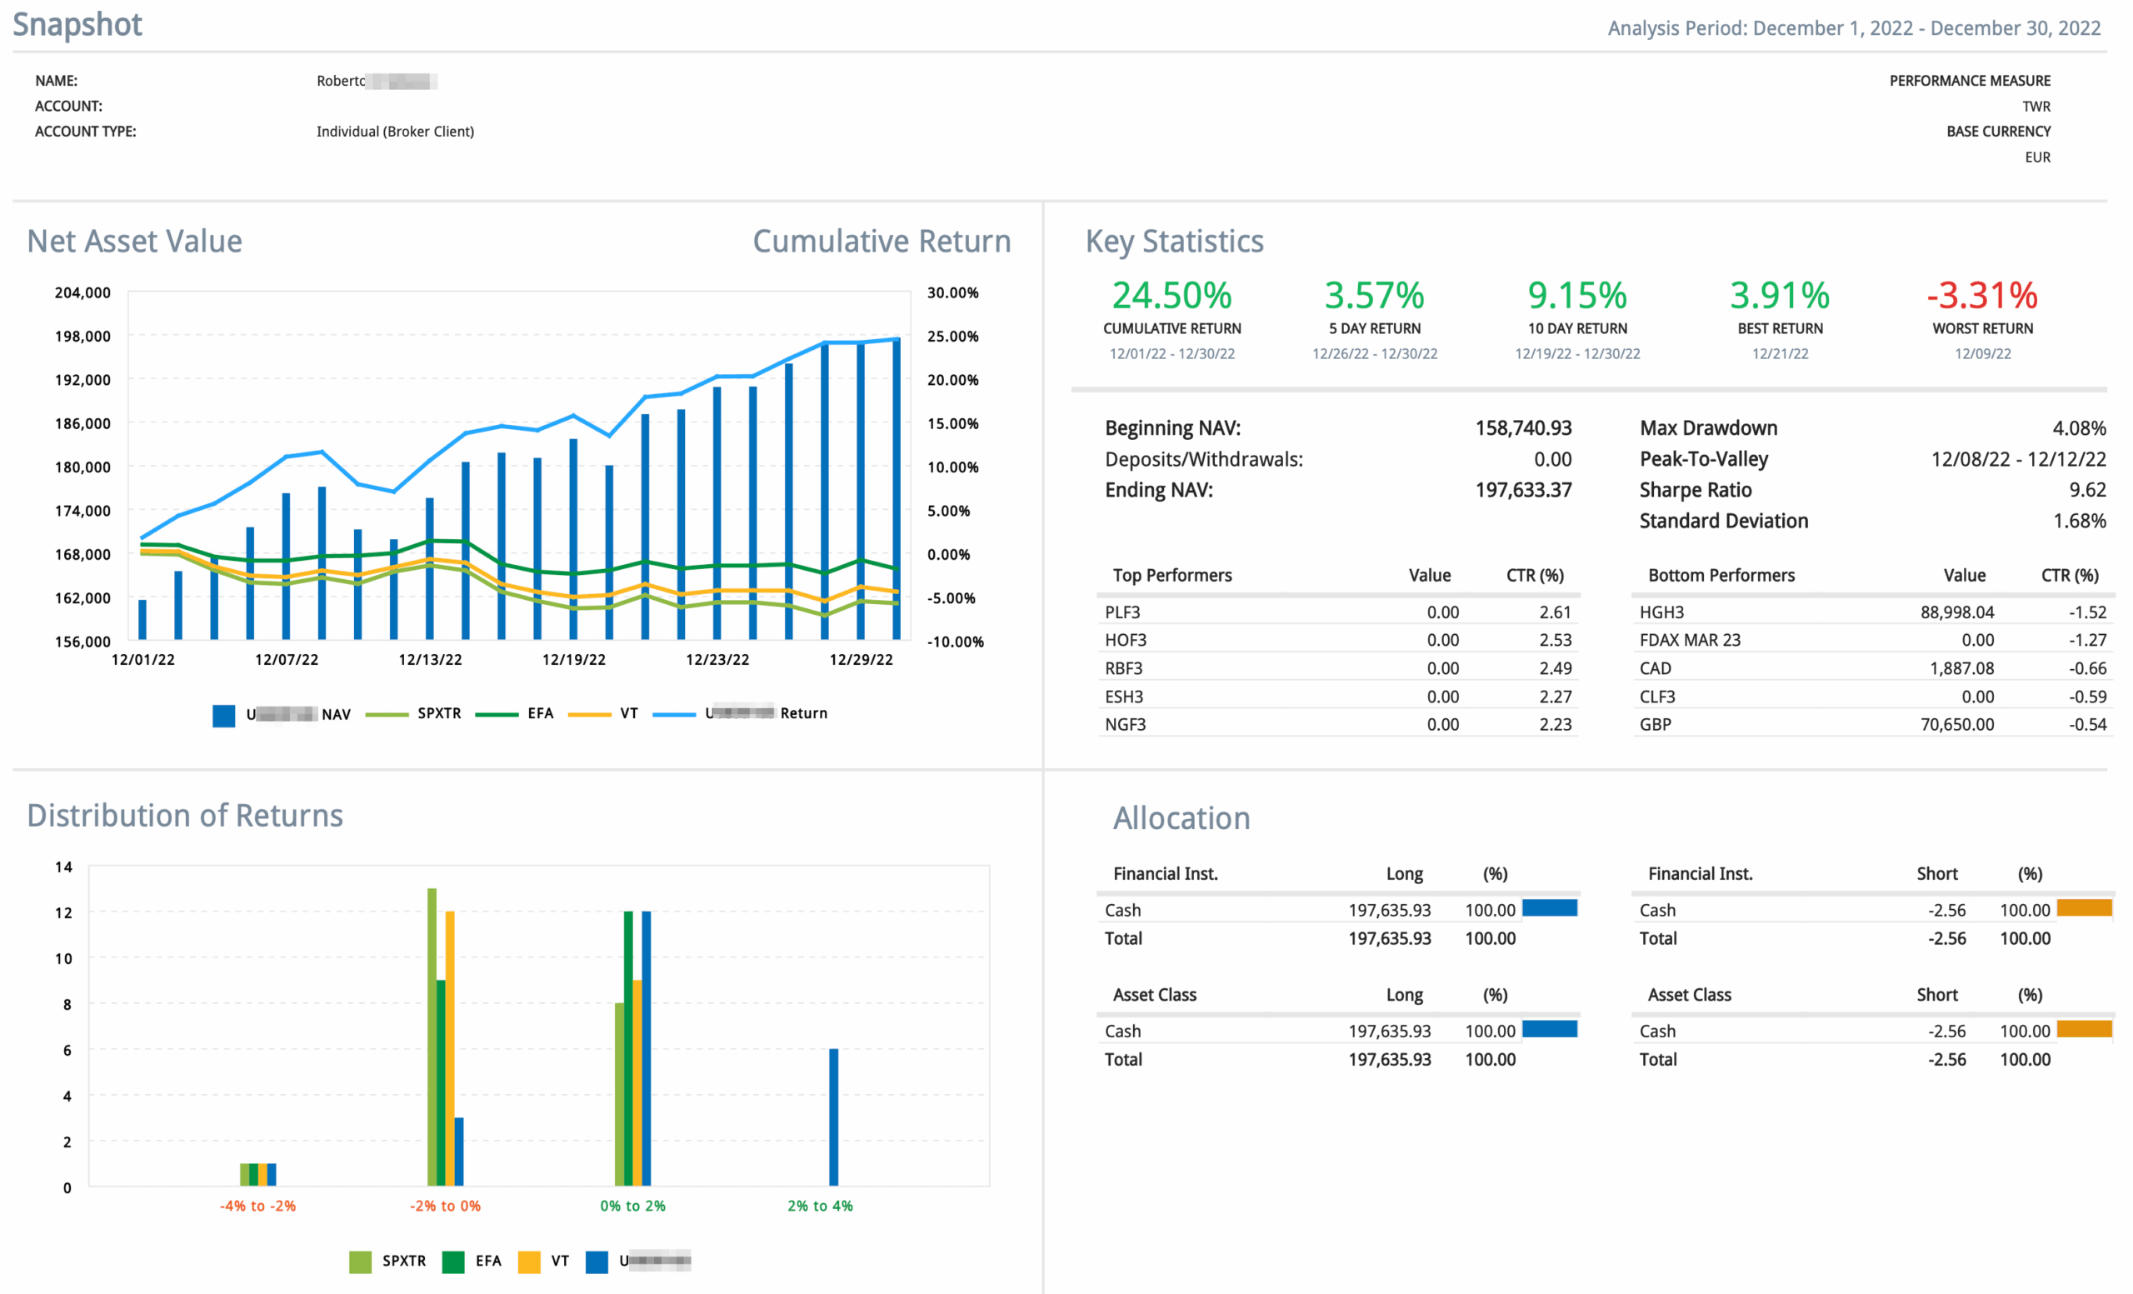Click the VT legend square under distribution chart
Screen dimensions: 2133x1294
pos(528,1262)
